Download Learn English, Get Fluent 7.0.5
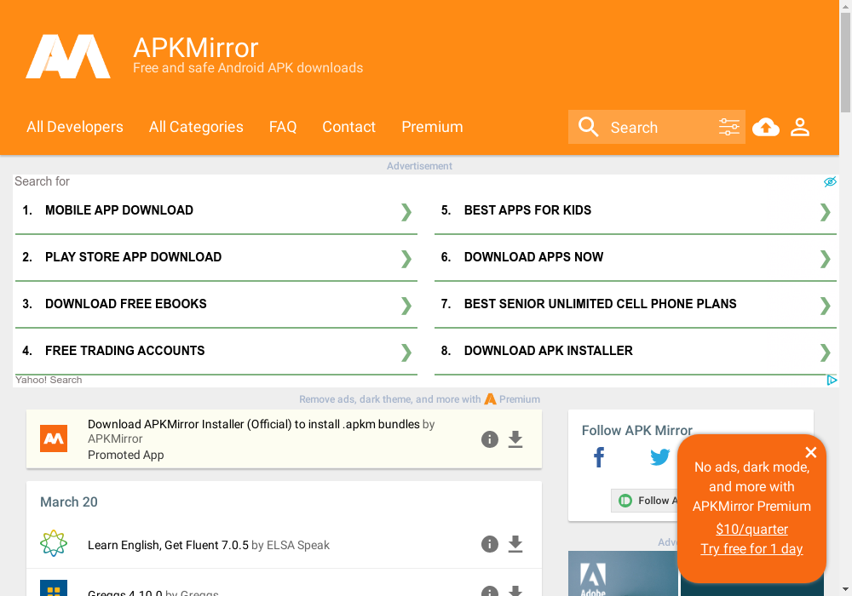 pyautogui.click(x=515, y=544)
